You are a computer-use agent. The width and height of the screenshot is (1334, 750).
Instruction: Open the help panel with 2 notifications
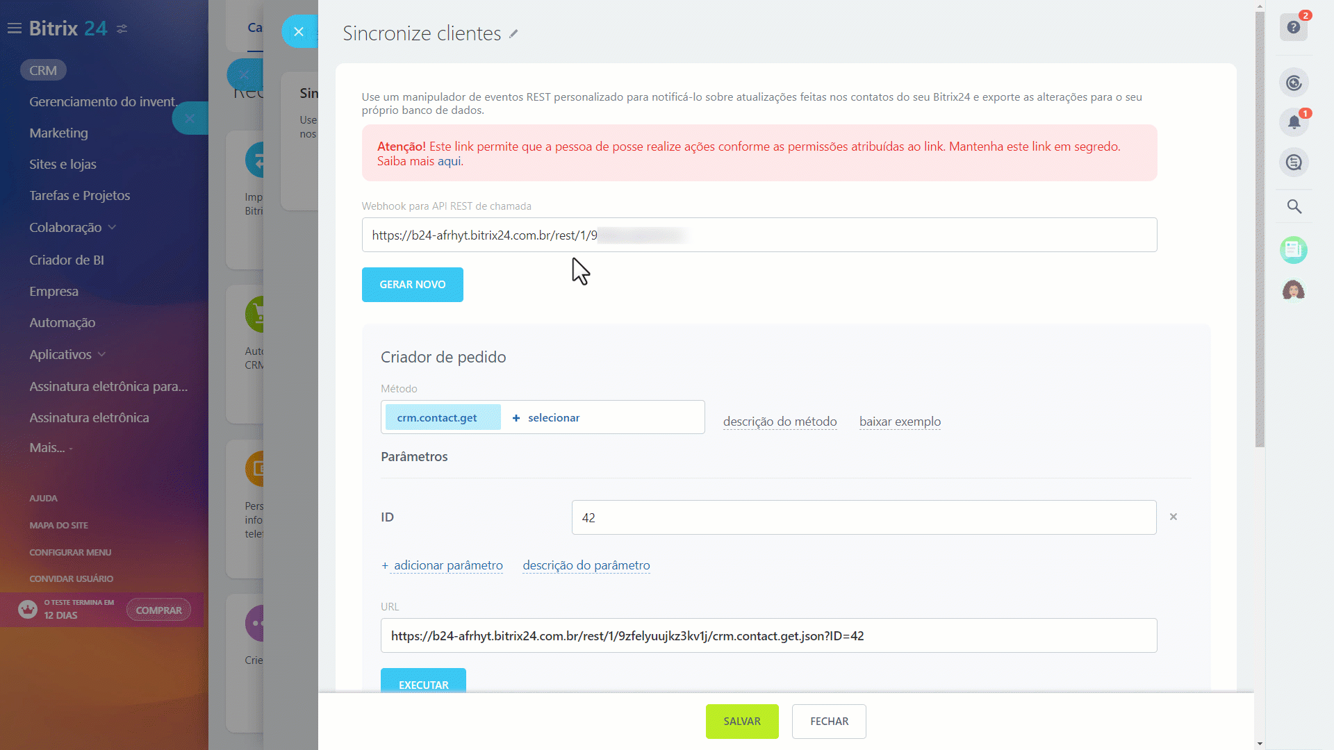click(1294, 28)
